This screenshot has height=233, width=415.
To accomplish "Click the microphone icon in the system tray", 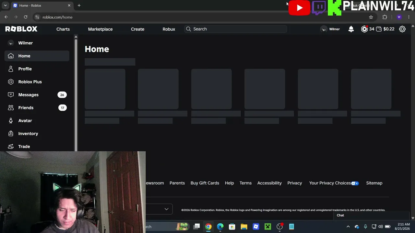I will (x=365, y=227).
